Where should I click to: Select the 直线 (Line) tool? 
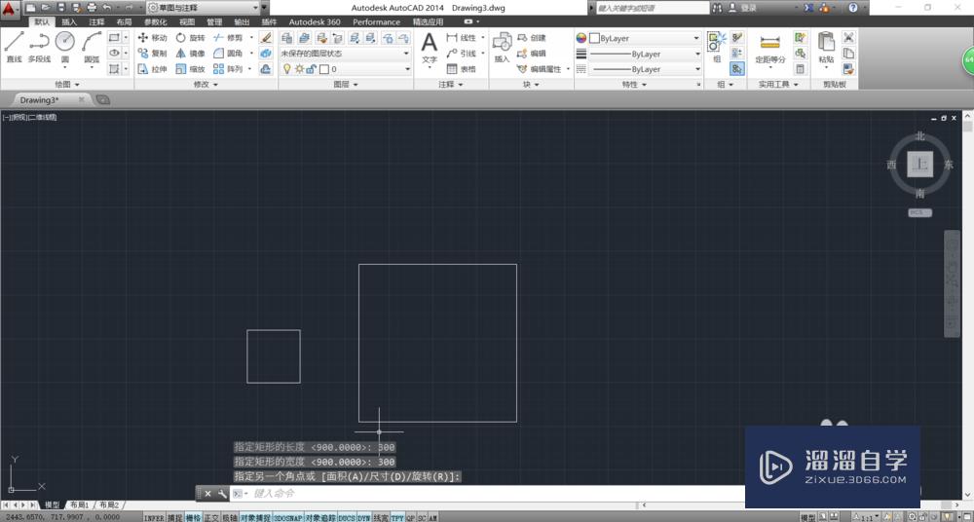click(x=14, y=47)
